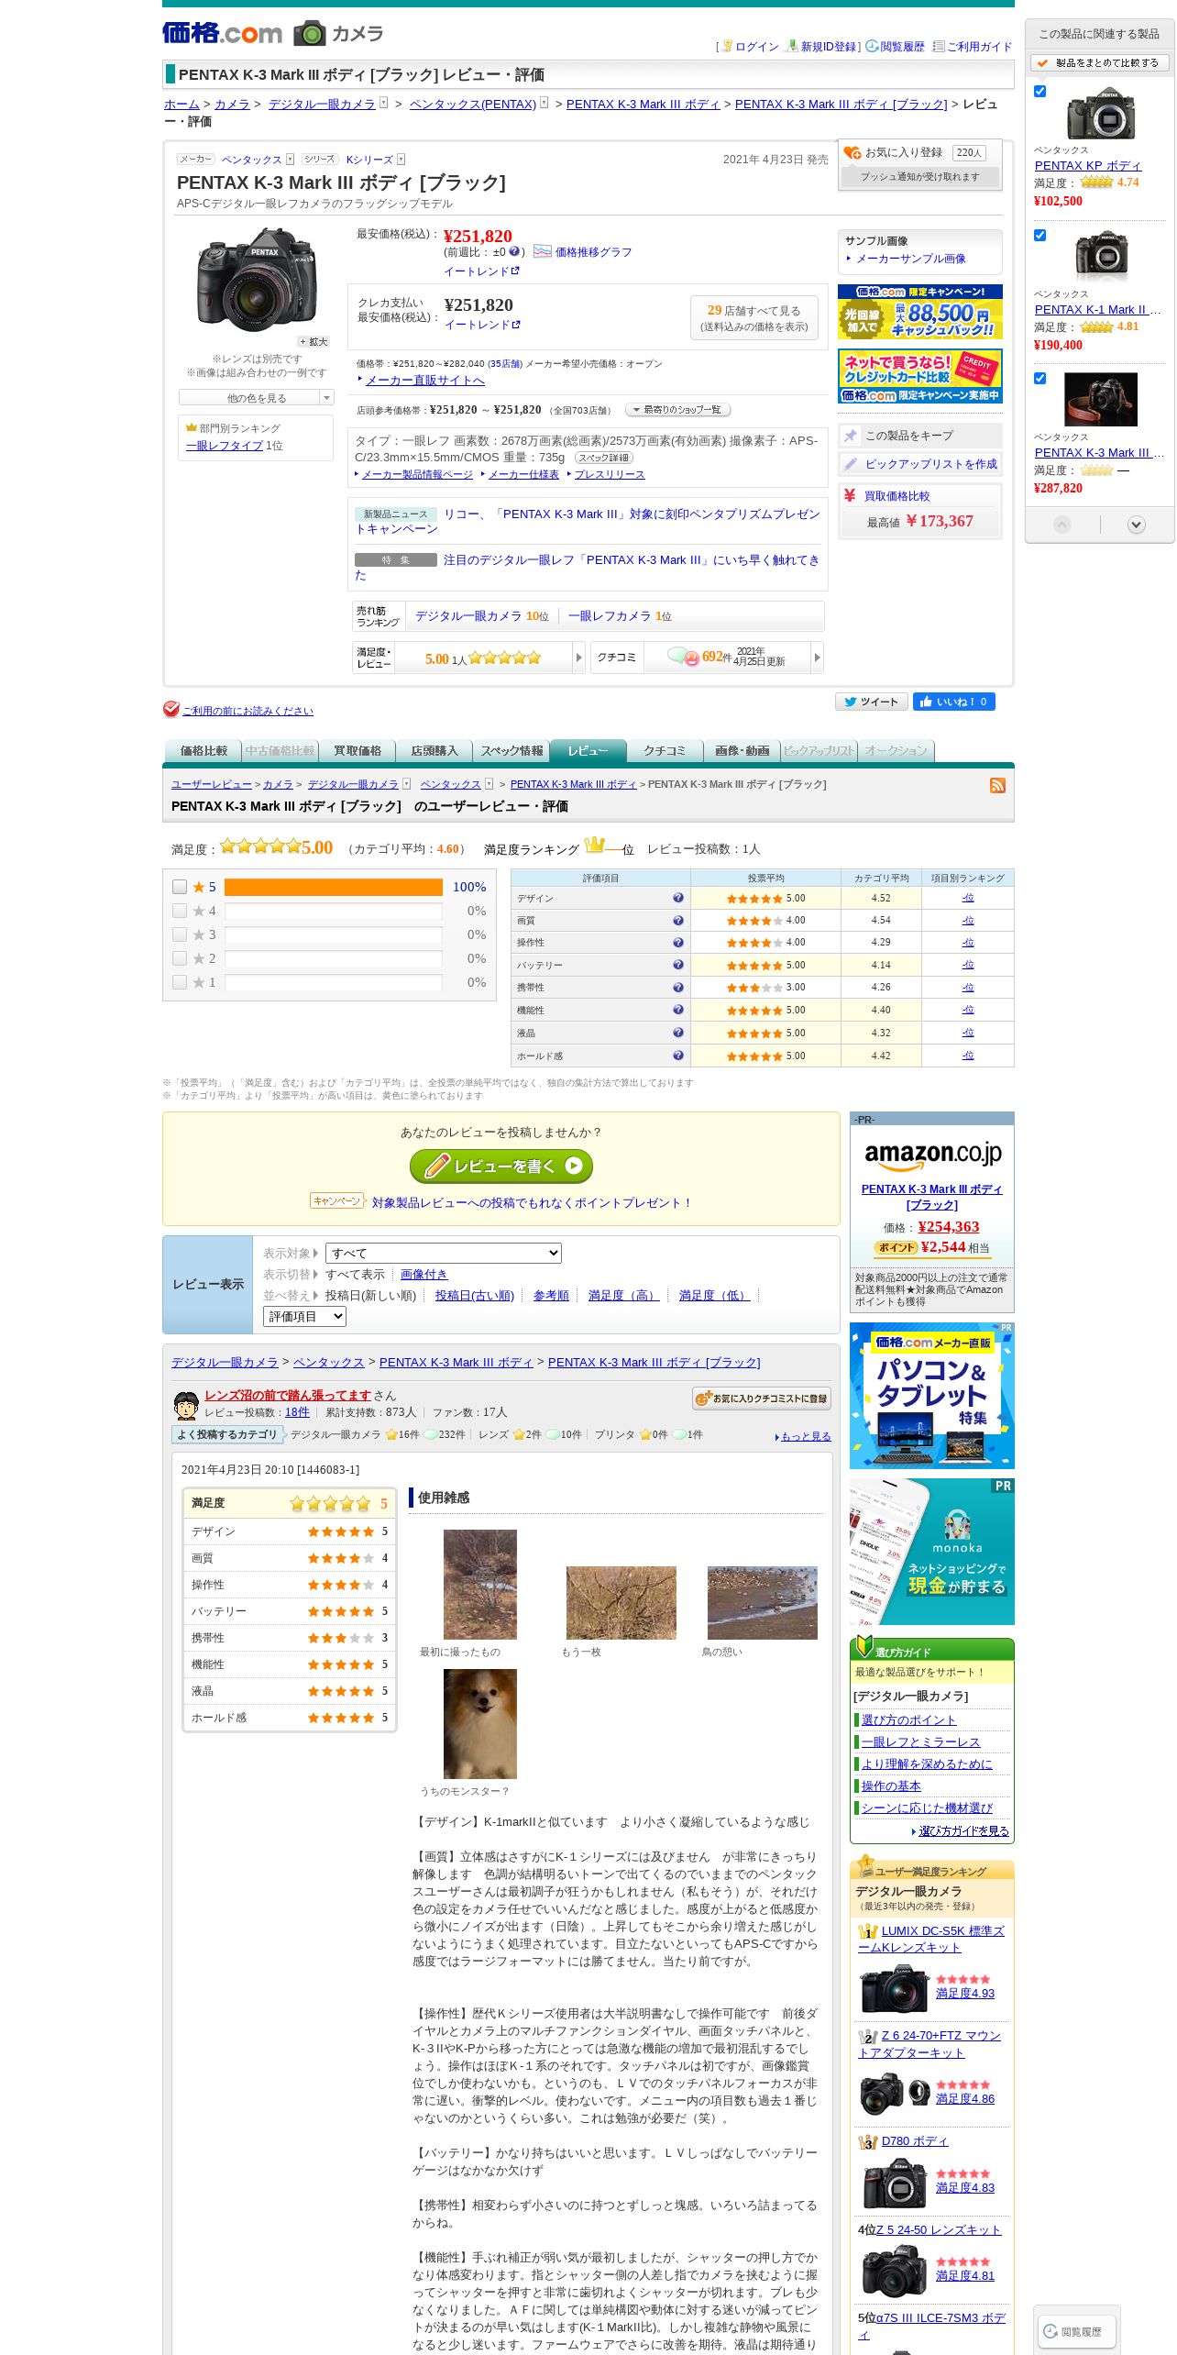Click the price trend graph icon
Screen dimensions: 1177x2355
point(543,251)
